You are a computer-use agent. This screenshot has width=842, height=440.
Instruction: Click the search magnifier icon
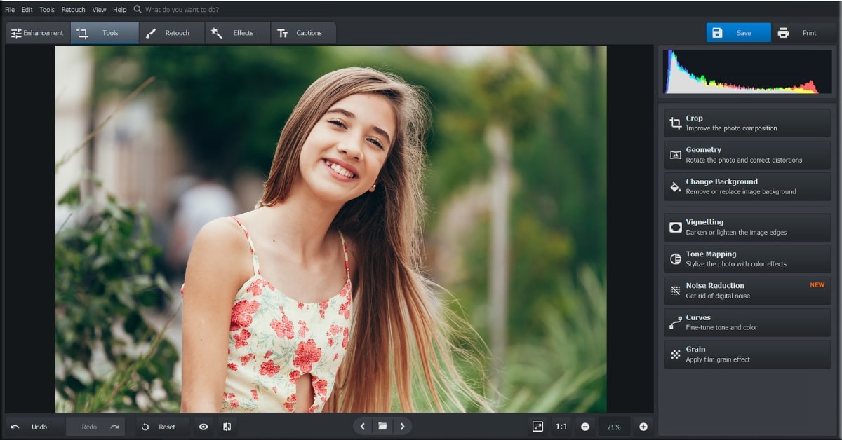(138, 10)
